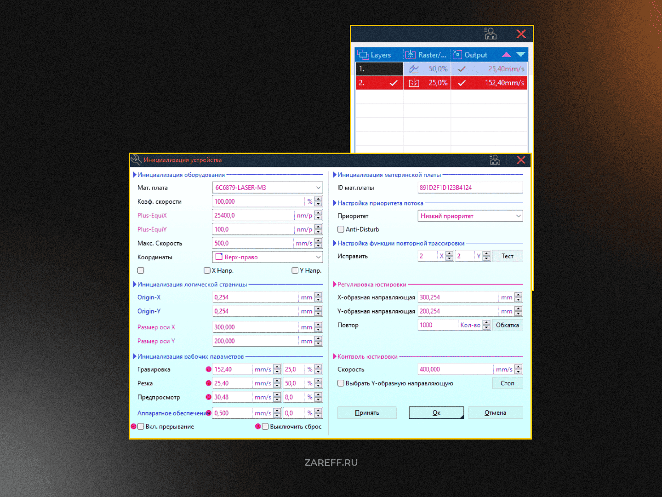Collapse the Инициализация оборудования section
Screen dimensions: 662x497
[x=135, y=175]
